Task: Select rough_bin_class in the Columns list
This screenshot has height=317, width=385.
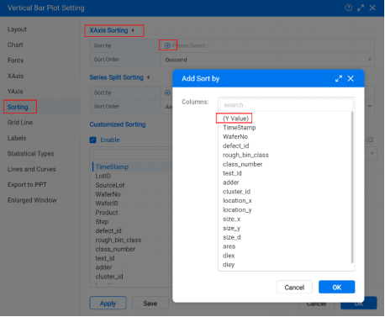Action: 245,155
